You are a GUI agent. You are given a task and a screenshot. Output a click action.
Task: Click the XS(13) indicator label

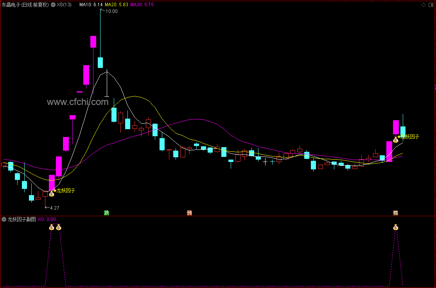pyautogui.click(x=64, y=5)
